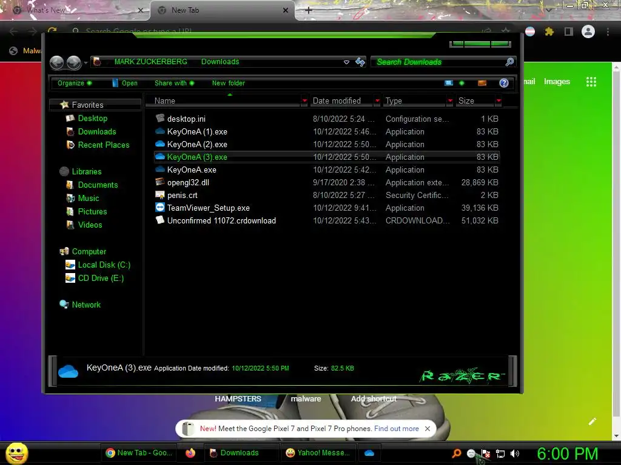
Task: Open the Google apps grid icon
Action: tap(591, 82)
